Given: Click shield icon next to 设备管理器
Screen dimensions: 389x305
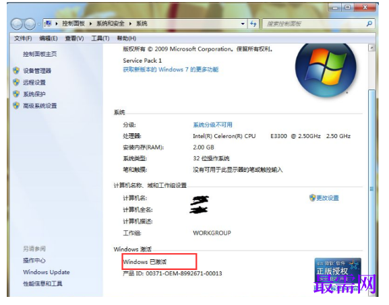Looking at the screenshot, I should pos(16,71).
